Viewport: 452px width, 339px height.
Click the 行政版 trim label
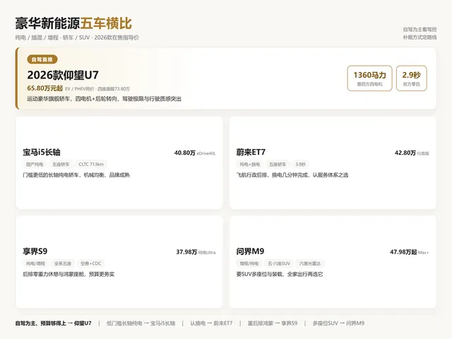tap(423, 153)
